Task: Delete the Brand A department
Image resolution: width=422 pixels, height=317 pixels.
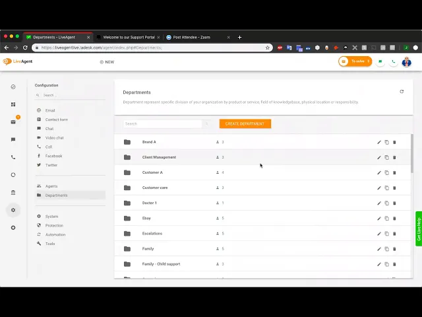Action: (x=394, y=142)
